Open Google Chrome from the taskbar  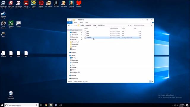coord(46,105)
